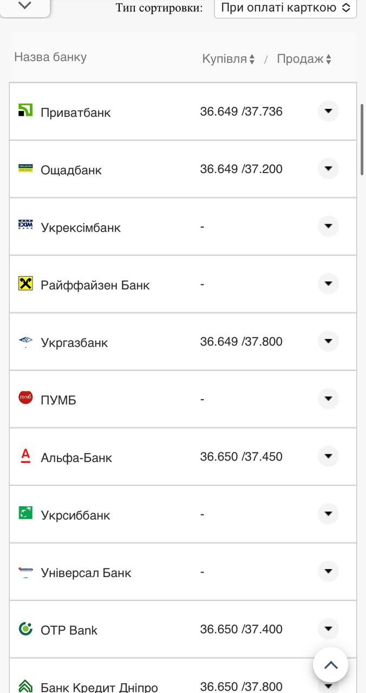Sort by Продаж column arrows

[x=329, y=60]
